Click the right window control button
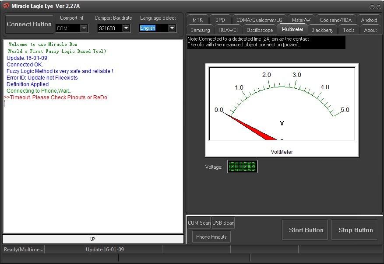The width and height of the screenshot is (384, 264). [x=379, y=7]
